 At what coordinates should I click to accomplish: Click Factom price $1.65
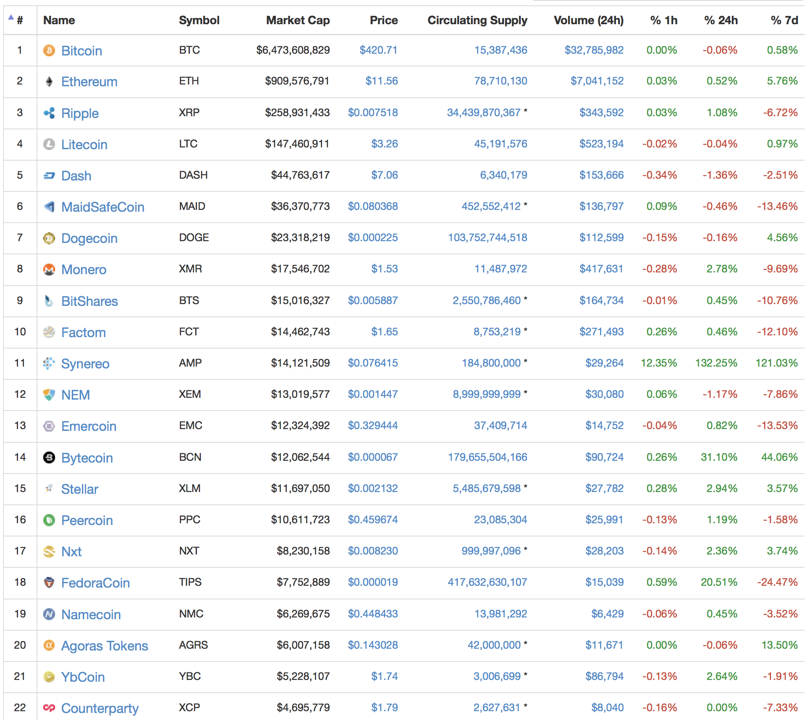pos(385,331)
